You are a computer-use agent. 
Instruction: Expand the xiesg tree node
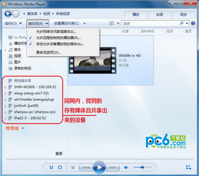click(5, 93)
